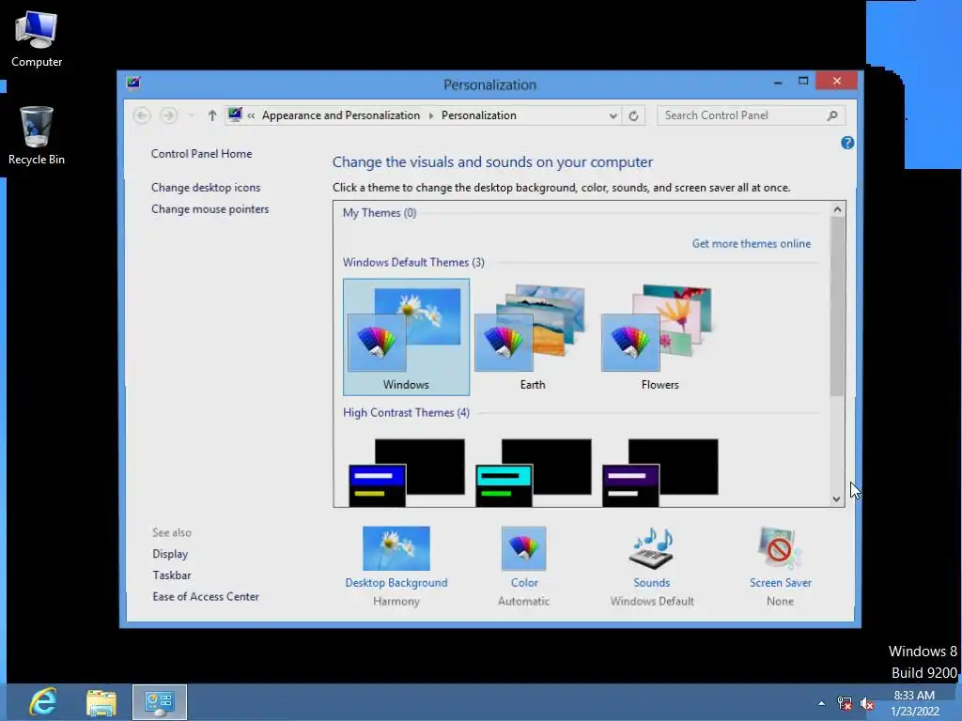This screenshot has height=721, width=962.
Task: Select the purple high contrast theme
Action: [659, 472]
